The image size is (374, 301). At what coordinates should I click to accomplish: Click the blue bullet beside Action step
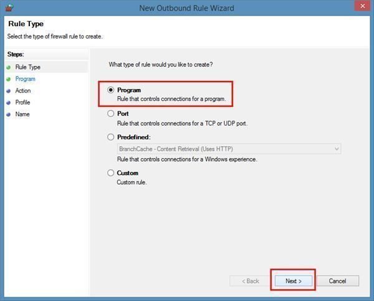(9, 91)
